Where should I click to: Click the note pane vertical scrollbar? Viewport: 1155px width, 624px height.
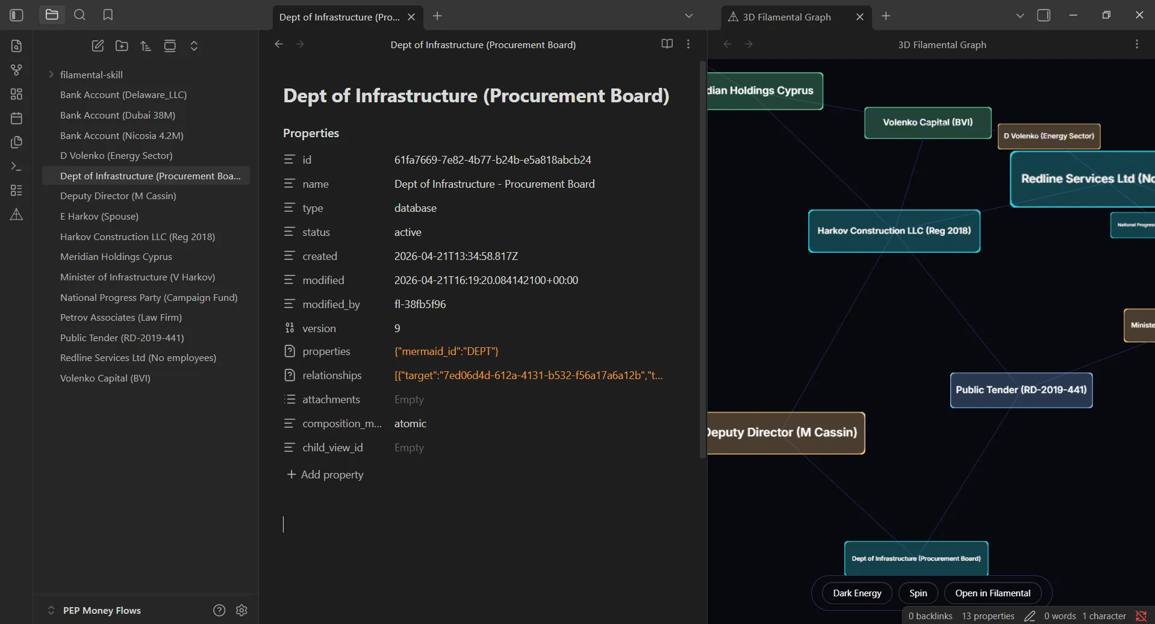pos(702,259)
